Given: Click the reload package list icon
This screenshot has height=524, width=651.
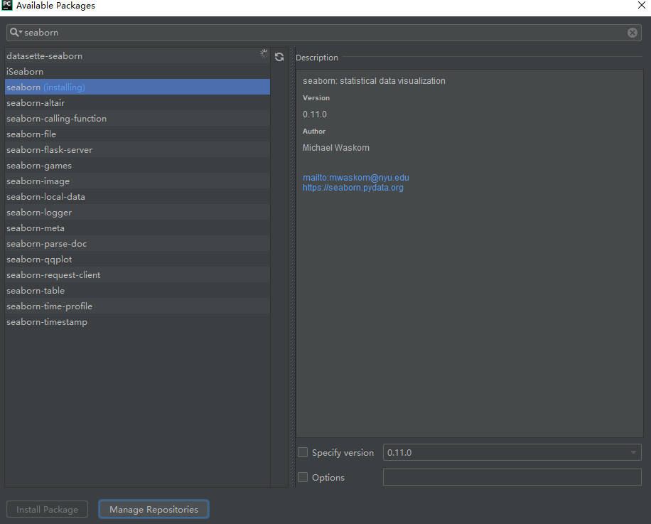Looking at the screenshot, I should [279, 57].
